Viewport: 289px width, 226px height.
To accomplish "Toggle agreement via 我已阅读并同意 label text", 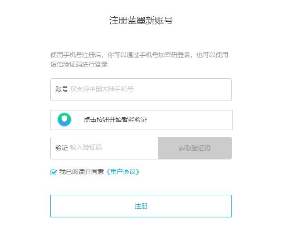I will click(82, 172).
